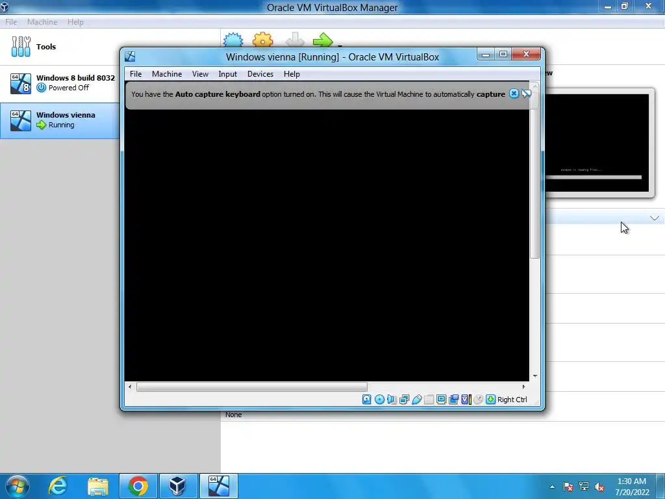Screen dimensions: 665x499
Task: Click the horizontal scrollbar left arrow
Action: click(130, 387)
